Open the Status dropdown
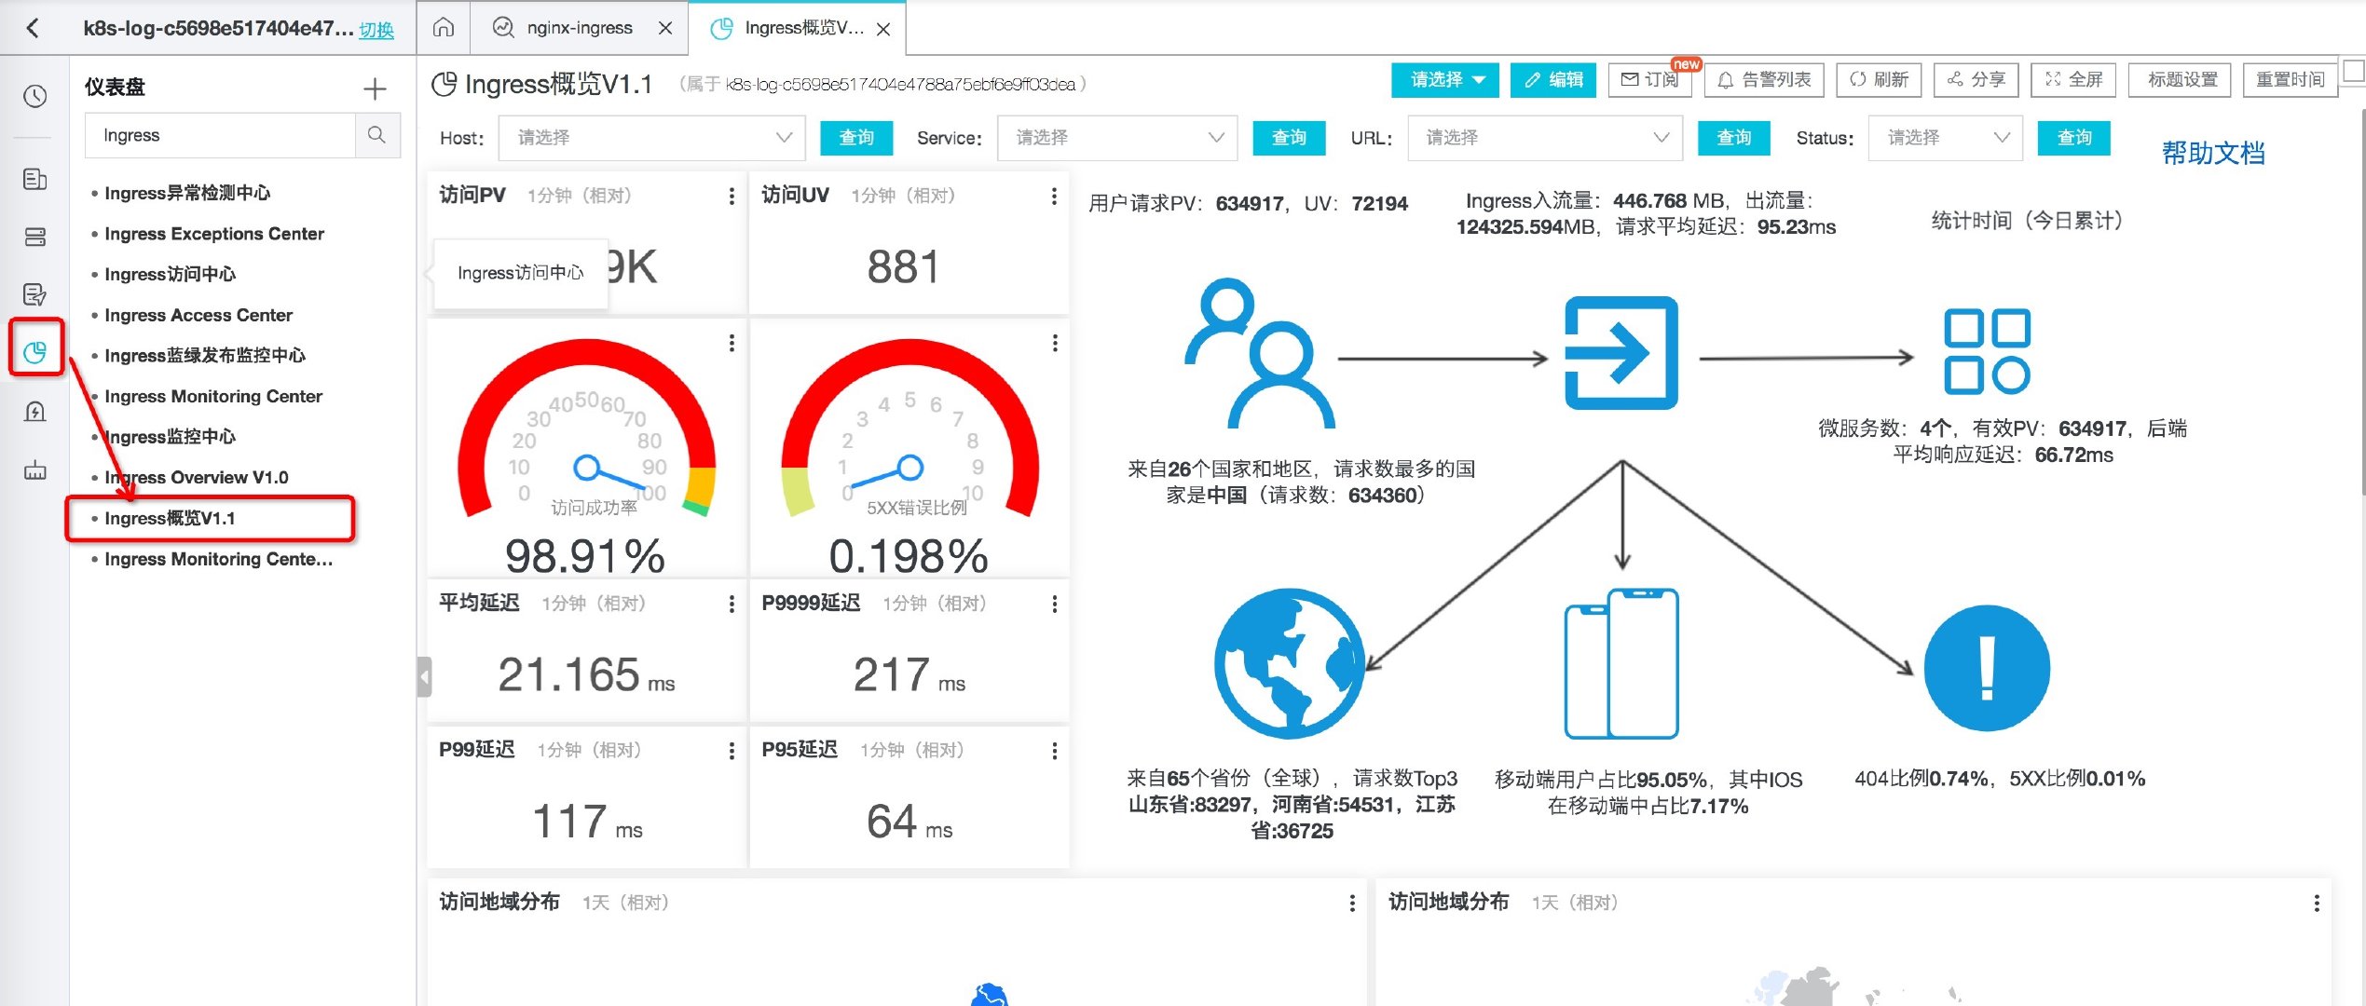2366x1006 pixels. (1945, 138)
